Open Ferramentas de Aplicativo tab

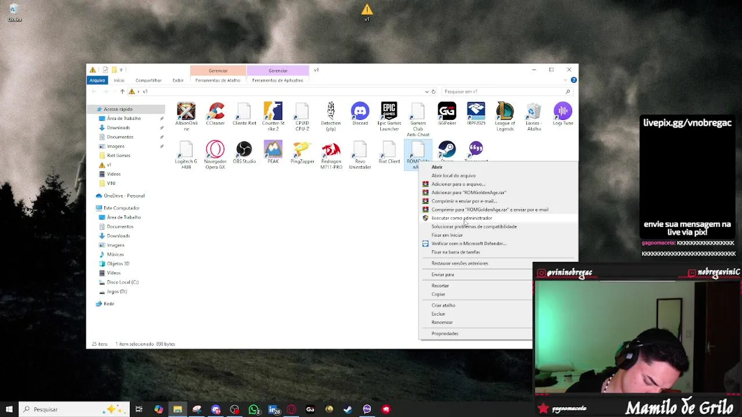[x=278, y=80]
